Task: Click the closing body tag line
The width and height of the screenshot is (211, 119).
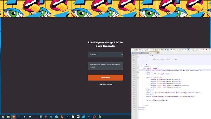Action: pyautogui.click(x=142, y=108)
